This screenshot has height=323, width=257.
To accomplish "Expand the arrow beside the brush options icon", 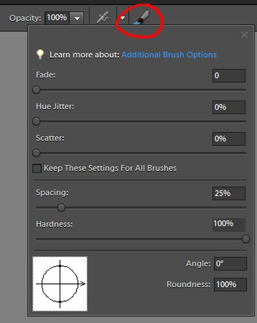I will tap(123, 18).
